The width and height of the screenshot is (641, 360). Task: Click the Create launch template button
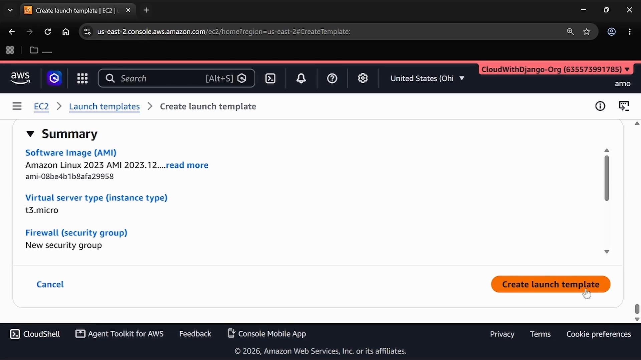coord(551,284)
